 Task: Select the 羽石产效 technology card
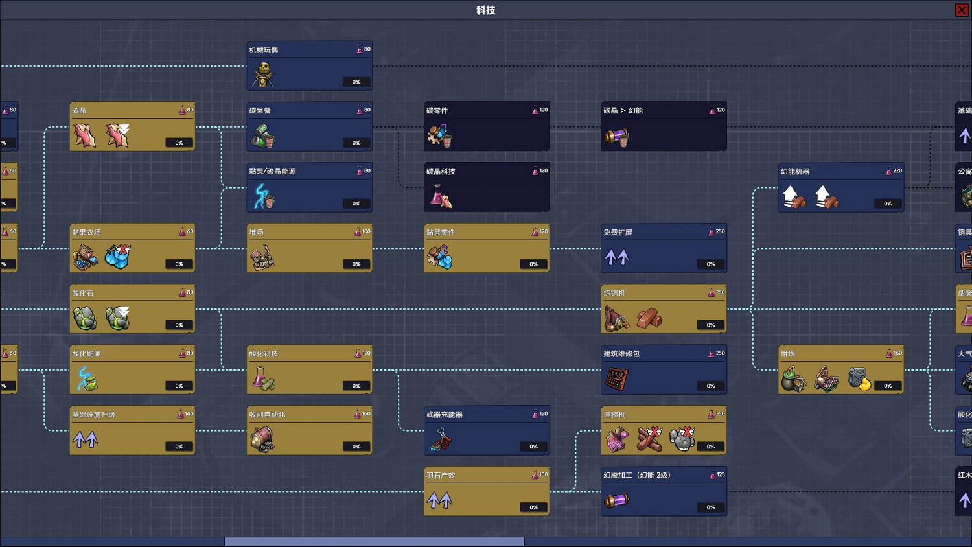[486, 491]
